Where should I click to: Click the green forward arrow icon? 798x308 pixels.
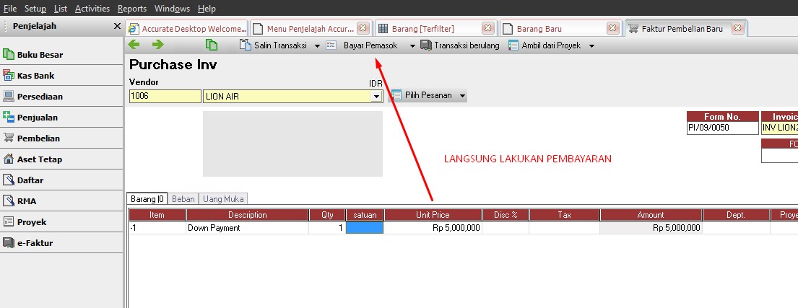coord(157,45)
